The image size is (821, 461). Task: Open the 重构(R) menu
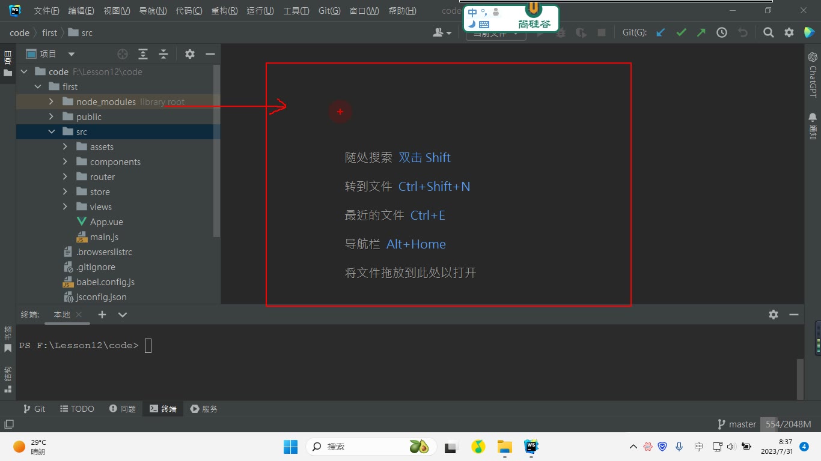click(x=224, y=11)
